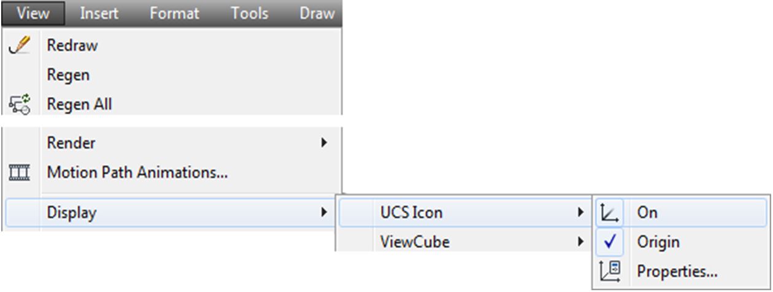Screen dimensions: 773x292
Task: Click the Redraw pencil icon
Action: [x=20, y=47]
